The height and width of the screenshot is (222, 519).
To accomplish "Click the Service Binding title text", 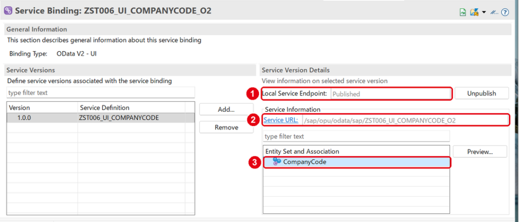I will pos(113,11).
